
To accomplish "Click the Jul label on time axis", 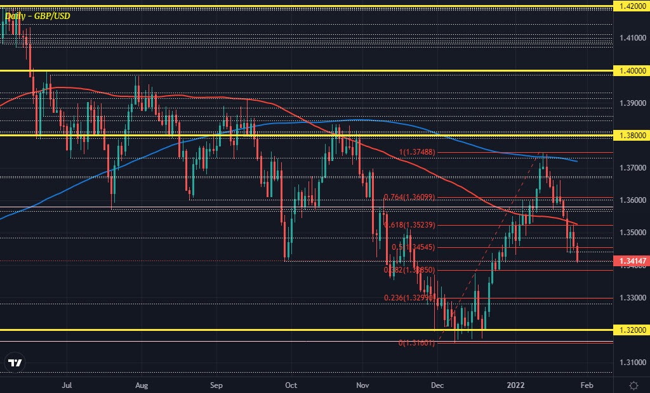I will (x=66, y=385).
